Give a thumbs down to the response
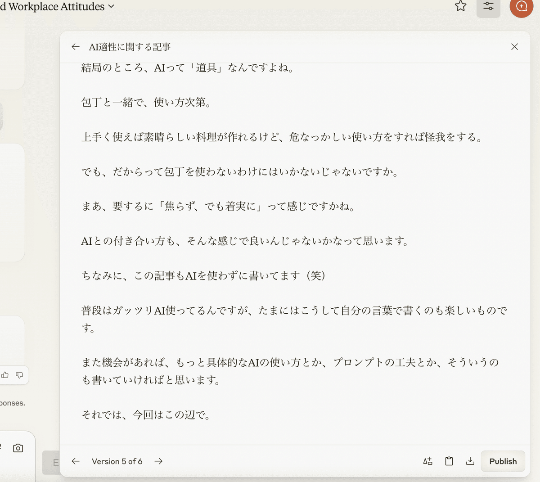The height and width of the screenshot is (482, 540). [x=19, y=375]
